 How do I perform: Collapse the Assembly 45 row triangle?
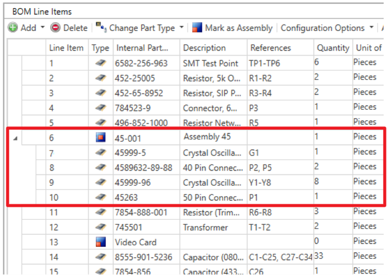[15, 138]
